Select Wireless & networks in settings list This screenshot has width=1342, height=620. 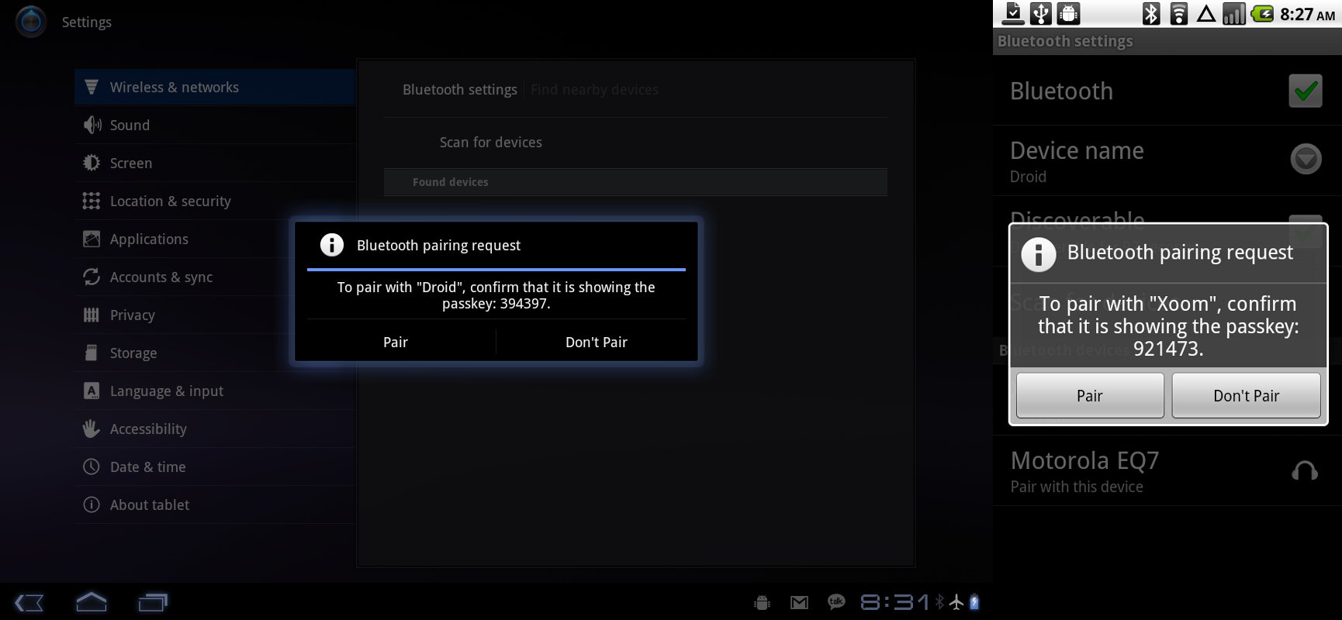point(175,88)
